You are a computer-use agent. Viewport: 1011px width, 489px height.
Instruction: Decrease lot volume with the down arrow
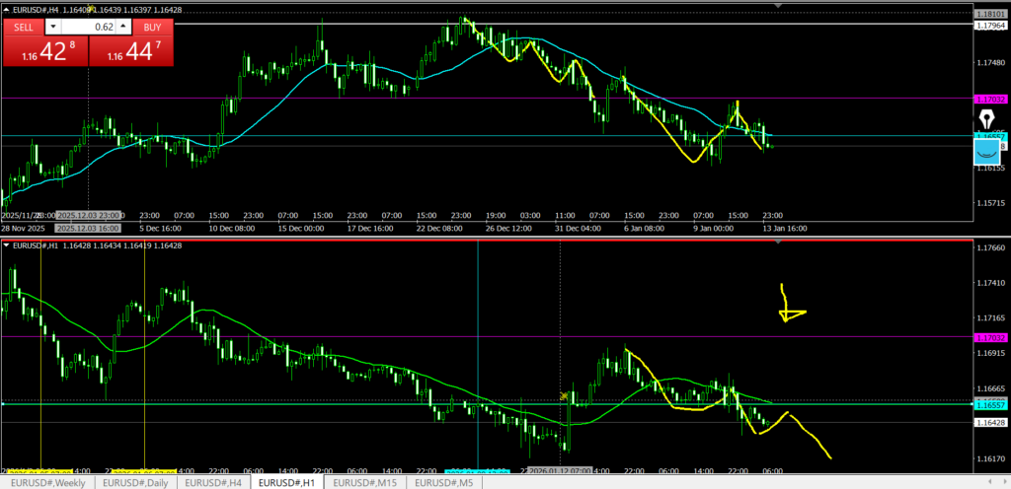[52, 28]
